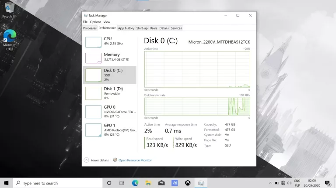Select GPU 1 AMD Radeon item

coord(110,130)
